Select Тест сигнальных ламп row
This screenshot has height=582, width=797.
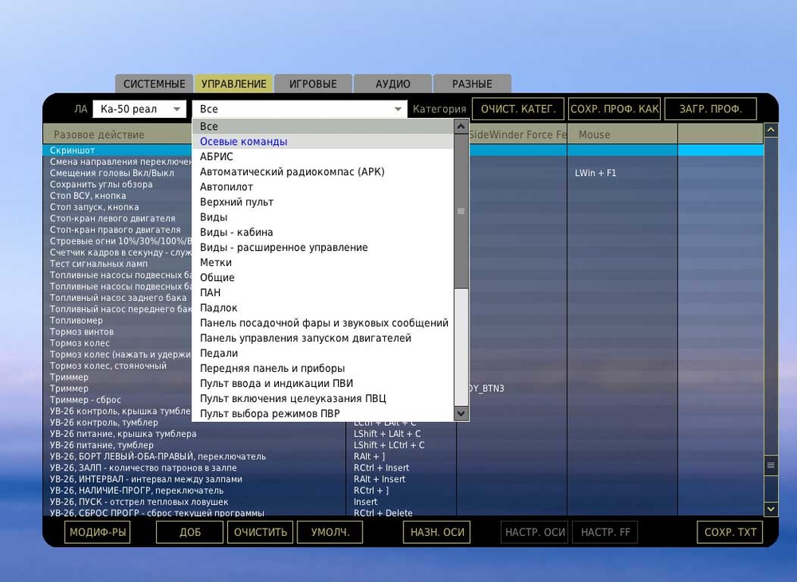403,264
